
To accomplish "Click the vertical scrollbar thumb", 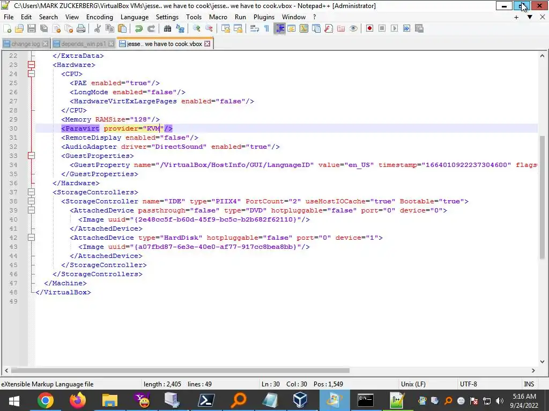I will tap(543, 197).
